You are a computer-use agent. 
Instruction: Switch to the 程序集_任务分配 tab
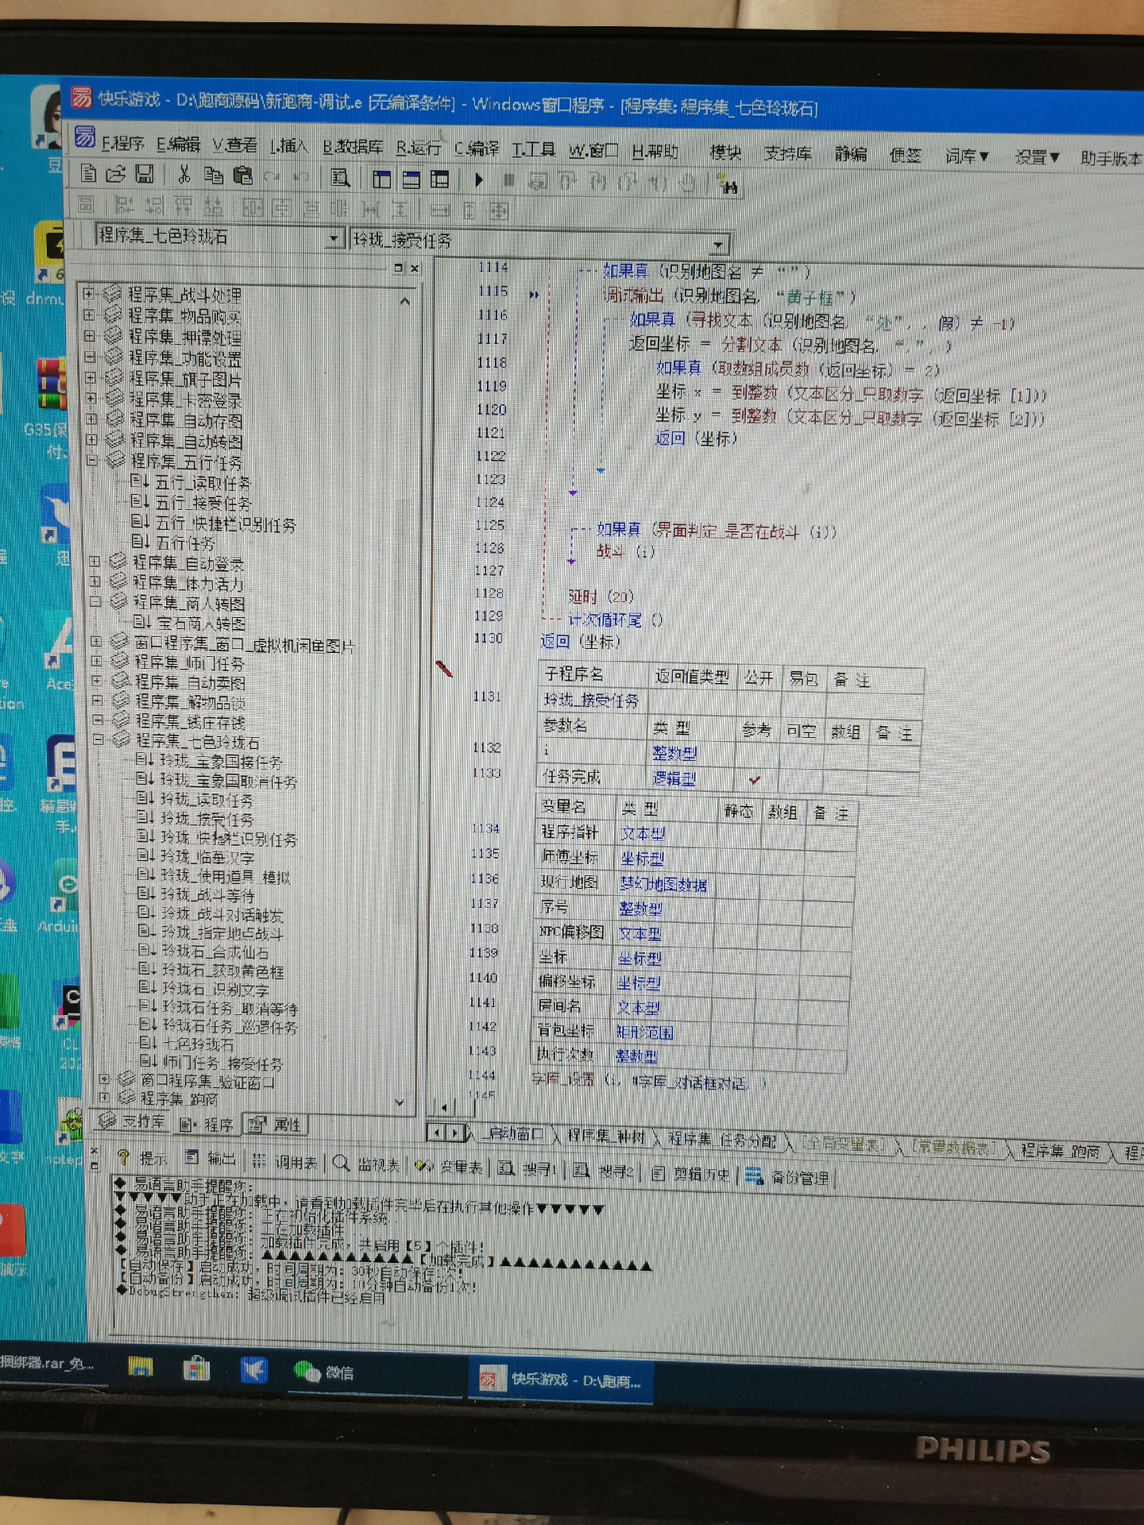[x=721, y=1140]
